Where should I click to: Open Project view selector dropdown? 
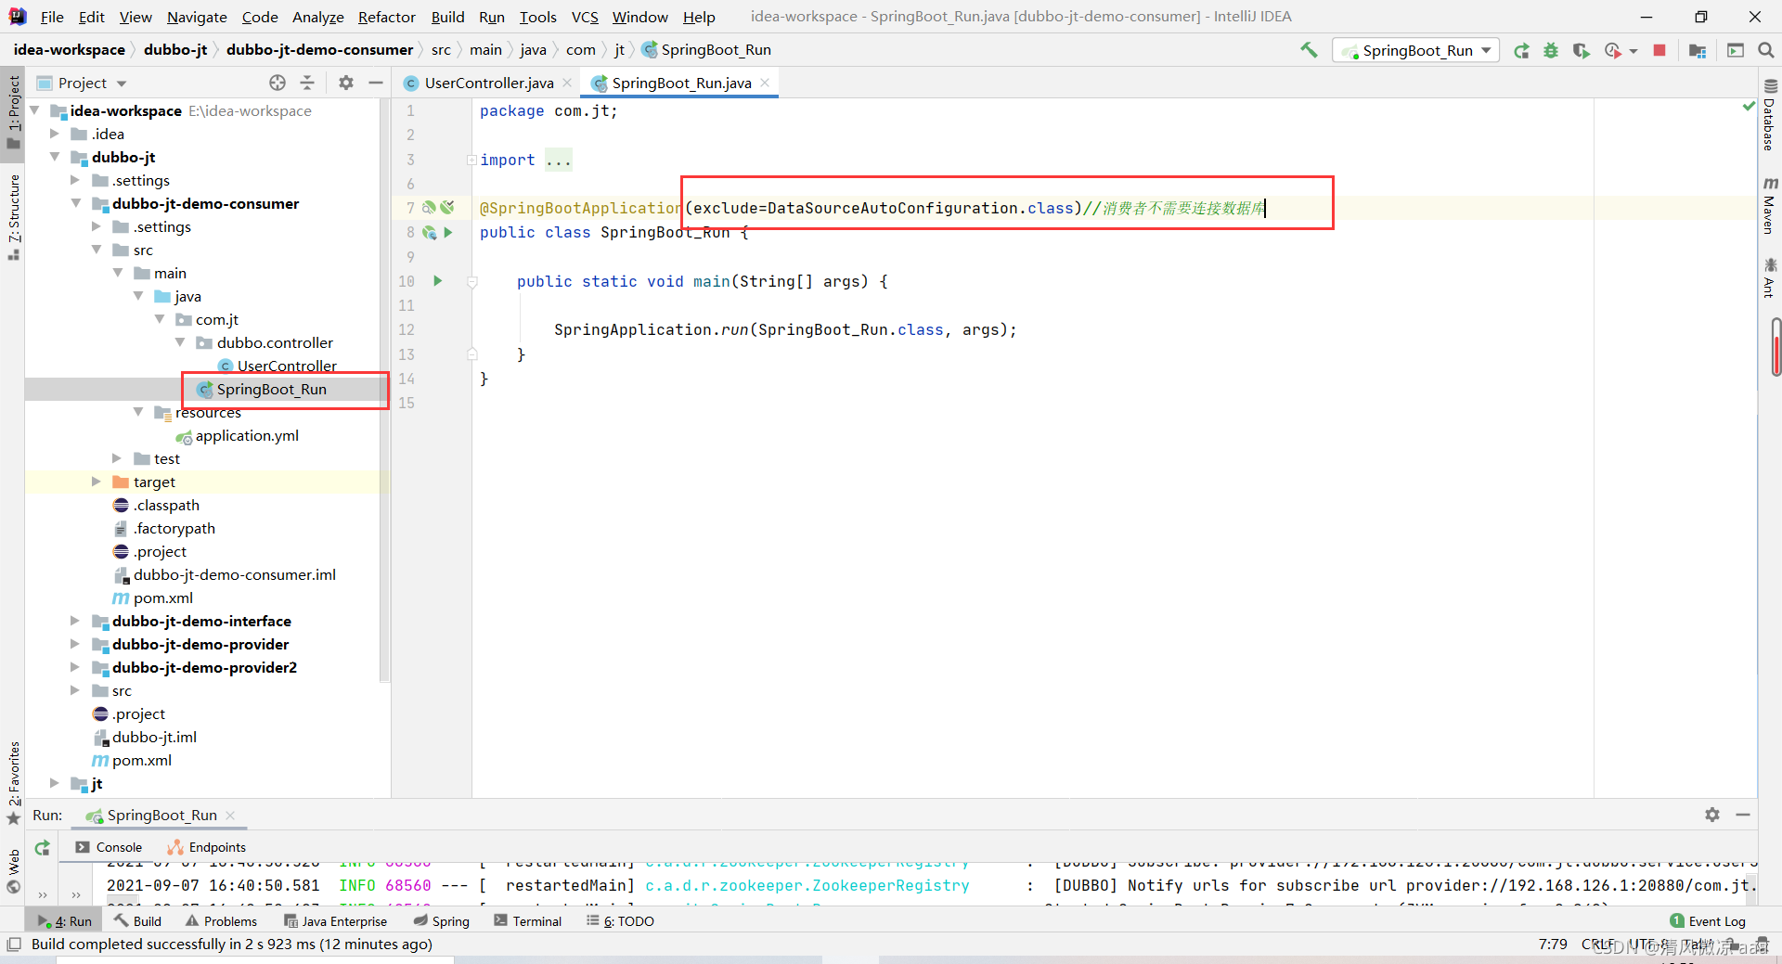pyautogui.click(x=82, y=83)
